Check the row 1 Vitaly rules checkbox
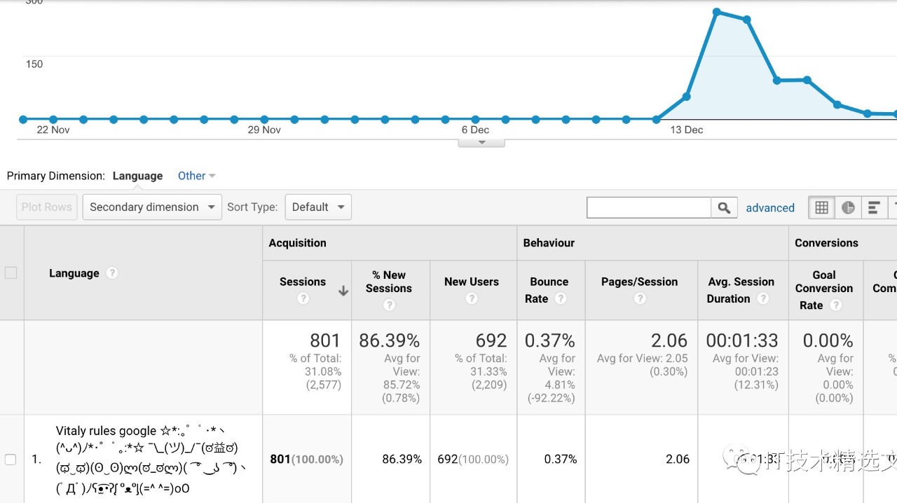Viewport: 897px width, 503px height. (11, 460)
